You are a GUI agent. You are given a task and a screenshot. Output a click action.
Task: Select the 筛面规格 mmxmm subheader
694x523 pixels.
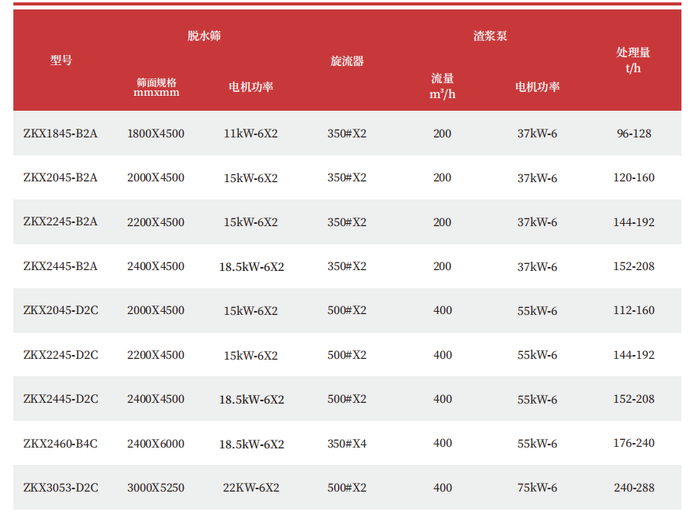tap(156, 86)
